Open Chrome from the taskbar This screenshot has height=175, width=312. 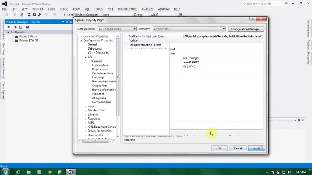tap(50, 172)
